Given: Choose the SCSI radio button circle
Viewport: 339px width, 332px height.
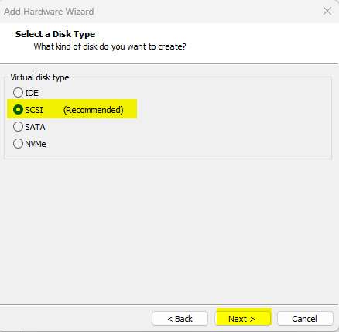Looking at the screenshot, I should coord(18,110).
